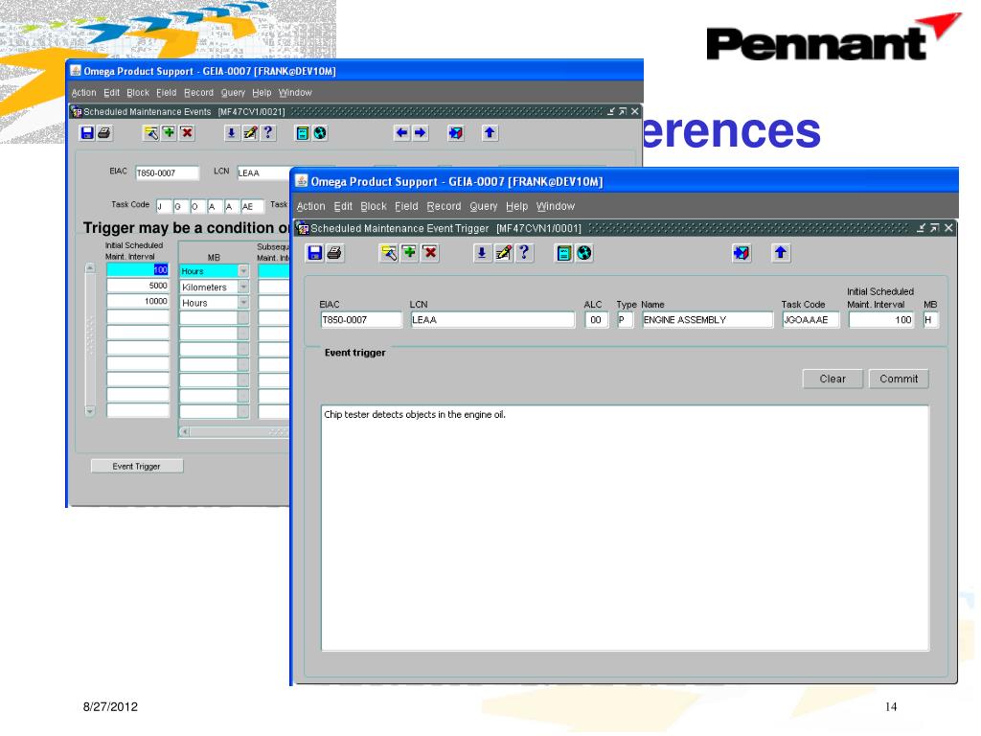Click the Type field showing P
Screen dimensions: 981x736
(625, 320)
